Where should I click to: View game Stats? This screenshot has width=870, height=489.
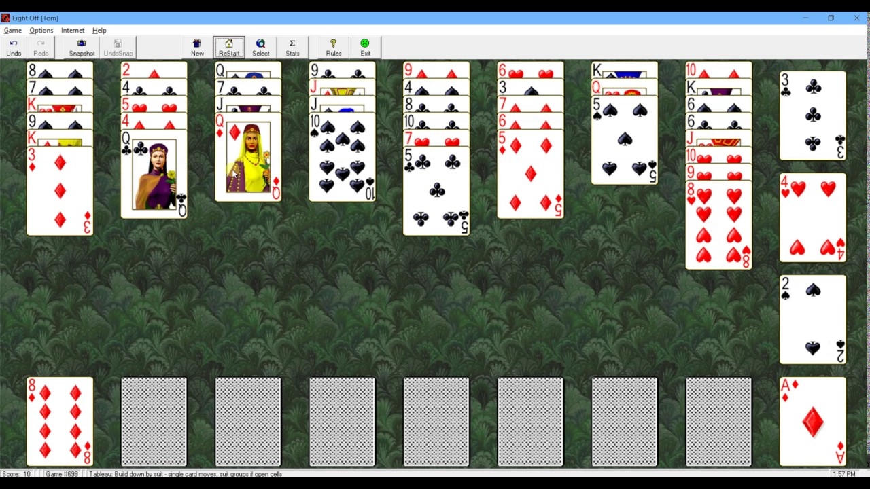pyautogui.click(x=292, y=48)
